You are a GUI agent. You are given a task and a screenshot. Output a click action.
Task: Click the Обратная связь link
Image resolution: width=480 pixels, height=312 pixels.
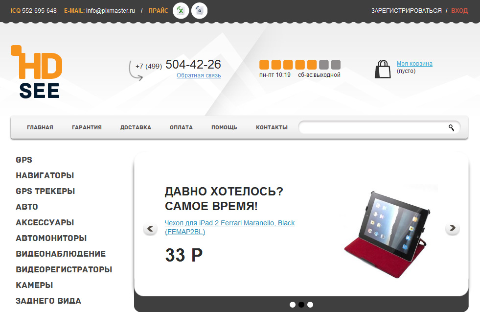199,75
